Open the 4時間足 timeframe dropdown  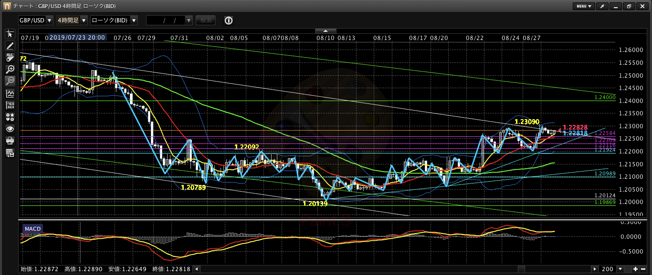72,20
